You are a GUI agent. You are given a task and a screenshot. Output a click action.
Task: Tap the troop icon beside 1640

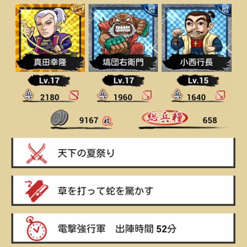pos(177,94)
